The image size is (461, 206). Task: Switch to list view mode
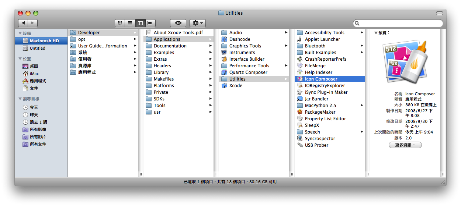click(x=130, y=23)
